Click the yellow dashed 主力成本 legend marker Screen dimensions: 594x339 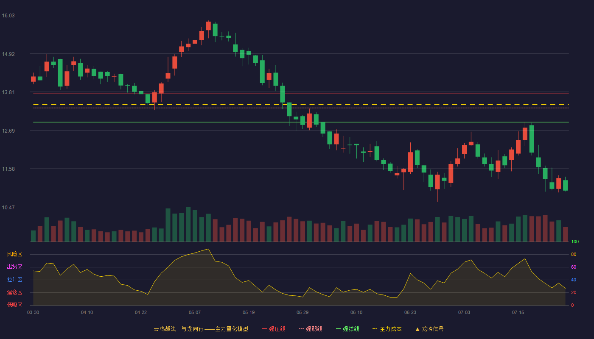click(375, 329)
